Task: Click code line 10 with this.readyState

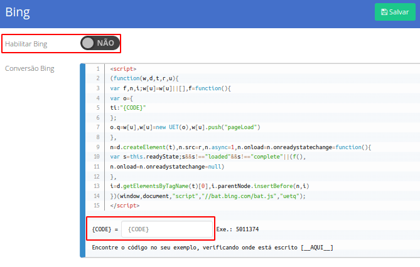Action: tap(208, 157)
